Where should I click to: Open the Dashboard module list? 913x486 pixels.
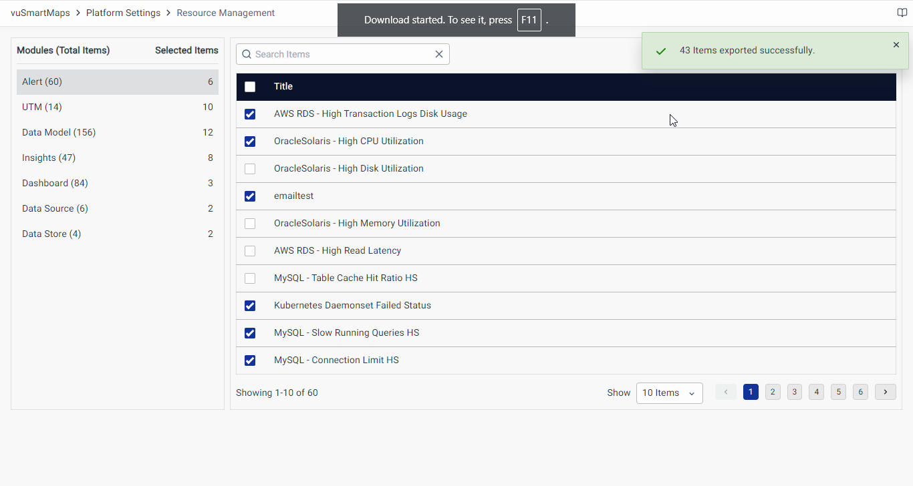tap(55, 183)
